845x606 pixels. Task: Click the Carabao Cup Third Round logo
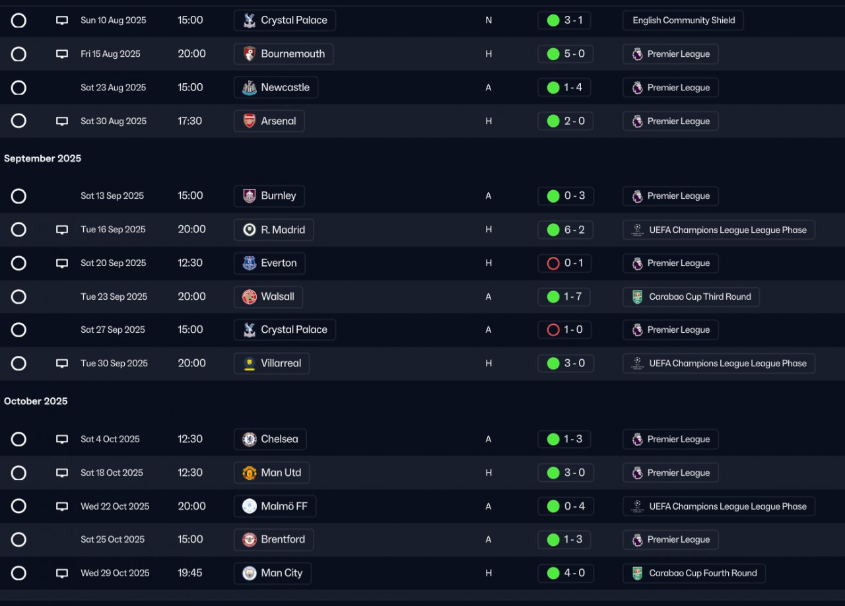(x=637, y=297)
